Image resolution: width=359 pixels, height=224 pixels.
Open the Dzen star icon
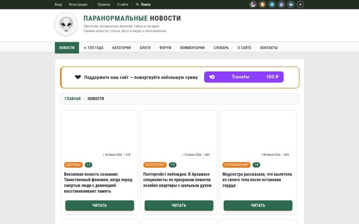point(300,4)
